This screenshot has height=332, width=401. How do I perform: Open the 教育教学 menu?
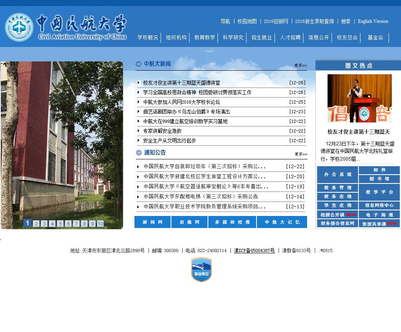coord(205,38)
